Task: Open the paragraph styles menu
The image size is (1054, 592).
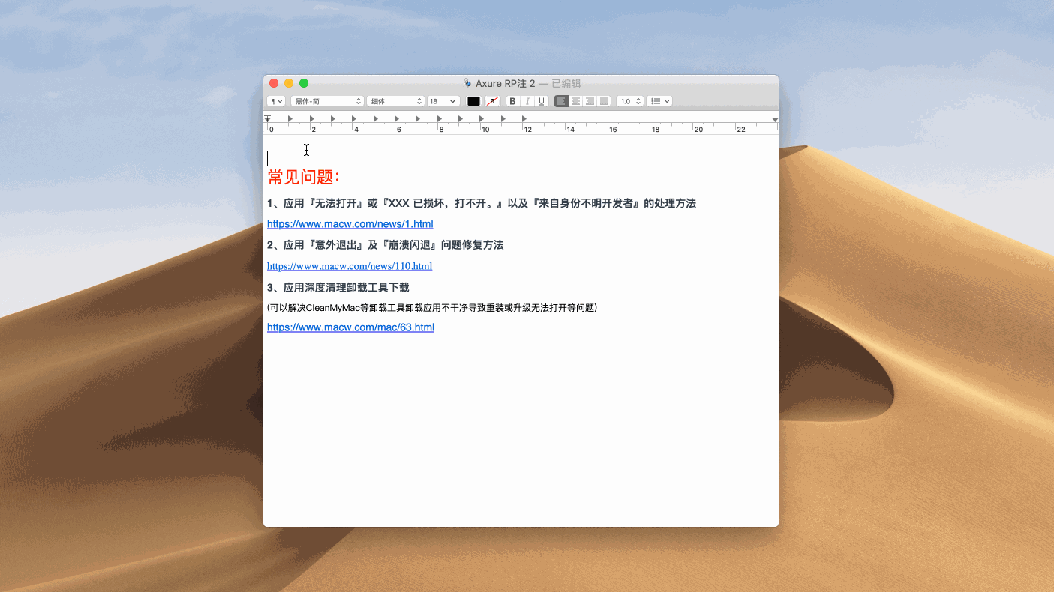Action: (x=275, y=101)
